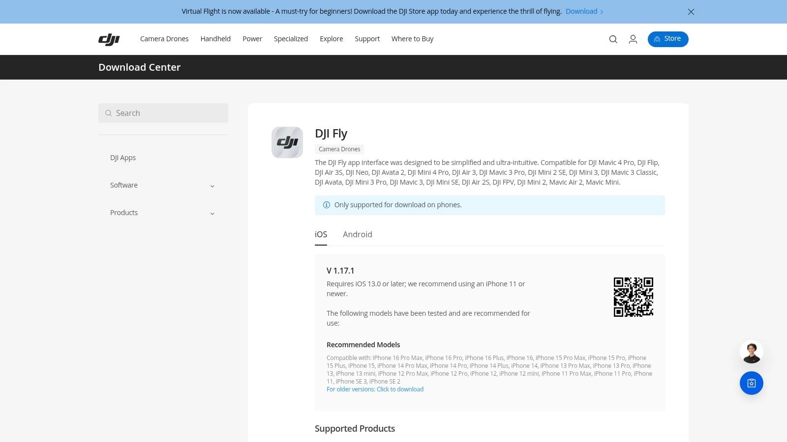Image resolution: width=787 pixels, height=442 pixels.
Task: Click the Supported Products heading
Action: pyautogui.click(x=355, y=429)
